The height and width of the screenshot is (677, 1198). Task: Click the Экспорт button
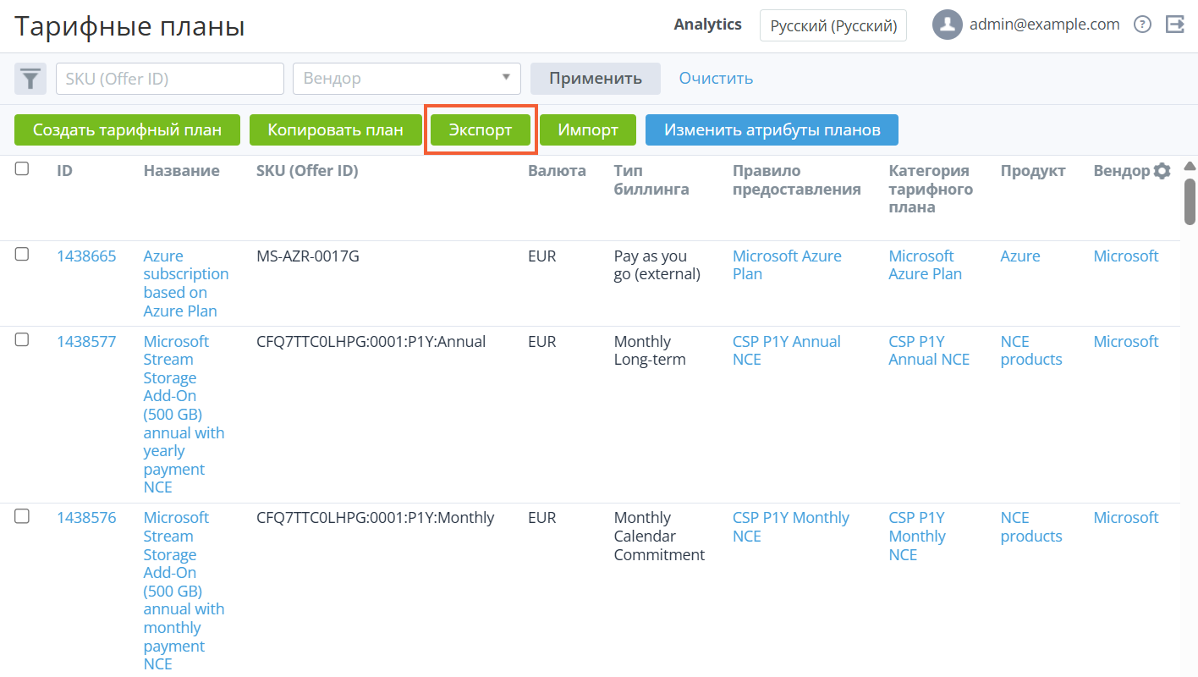(x=481, y=130)
